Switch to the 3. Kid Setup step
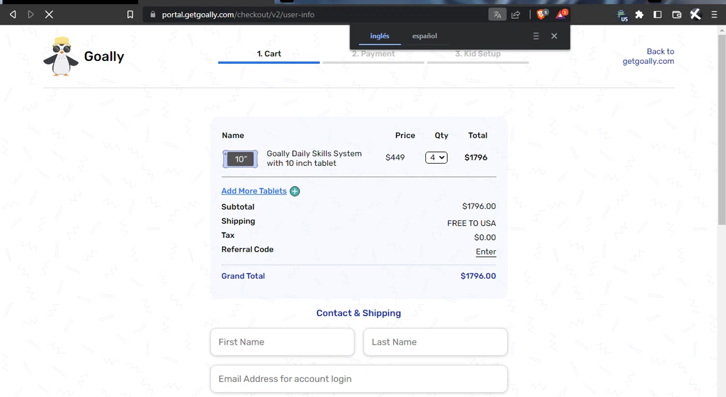Viewport: 726px width, 397px height. coord(478,54)
